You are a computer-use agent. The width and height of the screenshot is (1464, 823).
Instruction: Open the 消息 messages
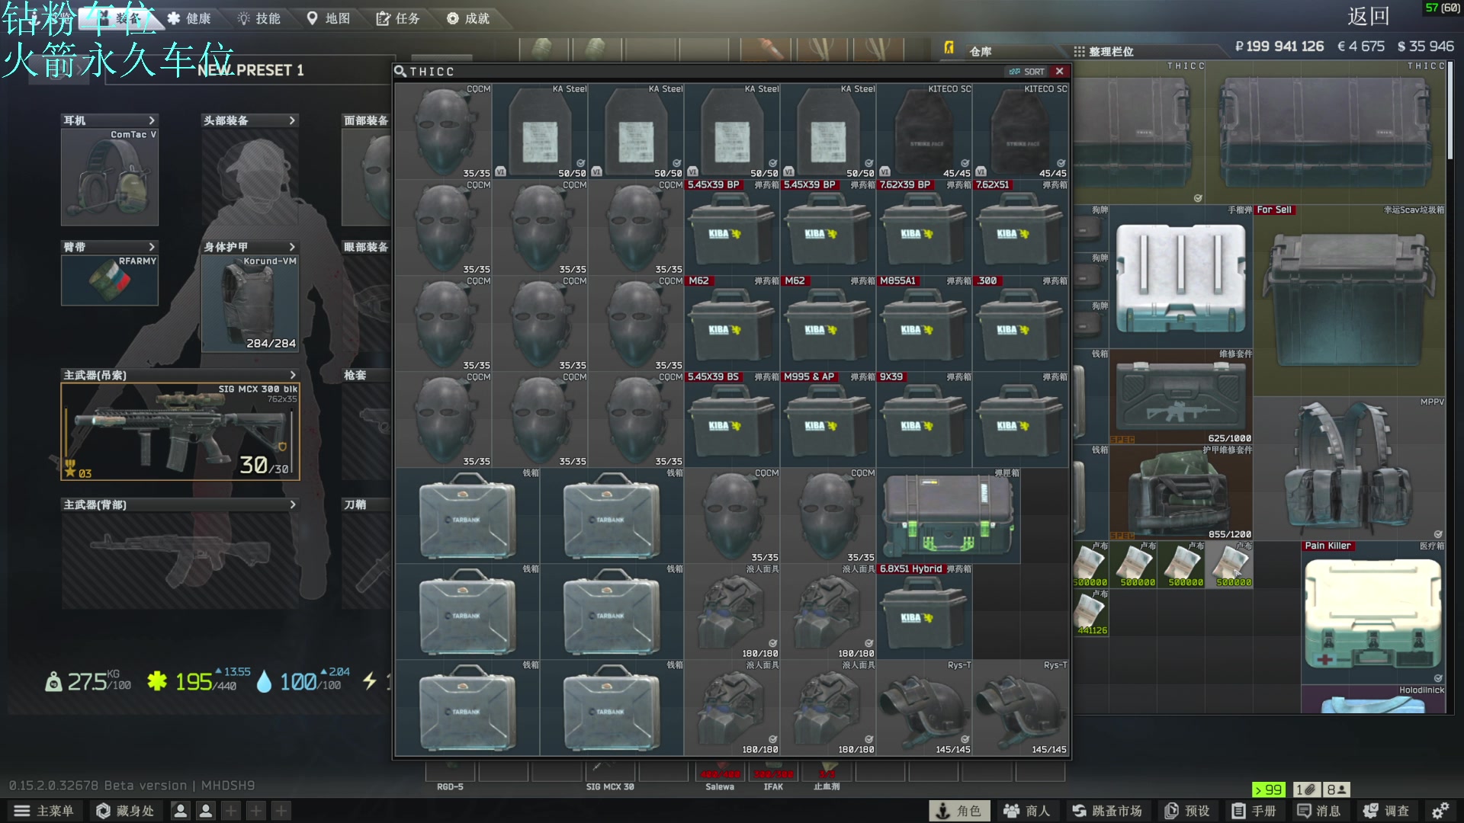(1319, 811)
